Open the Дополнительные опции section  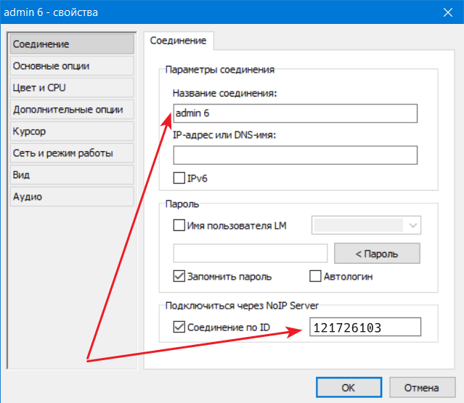[71, 110]
